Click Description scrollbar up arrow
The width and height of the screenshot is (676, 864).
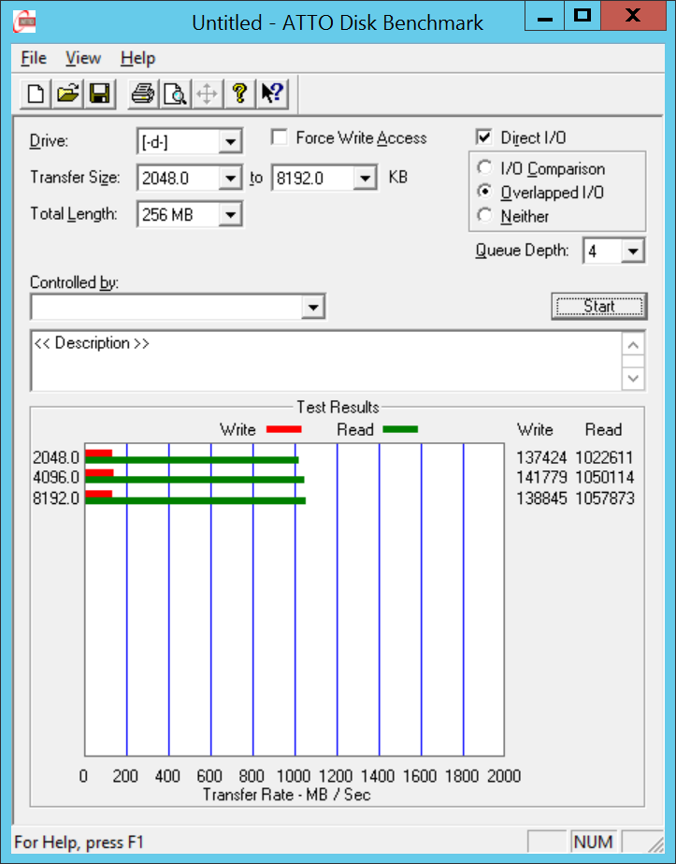[633, 345]
